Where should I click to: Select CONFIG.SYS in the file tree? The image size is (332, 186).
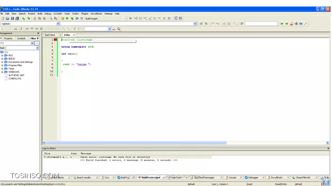15,79
